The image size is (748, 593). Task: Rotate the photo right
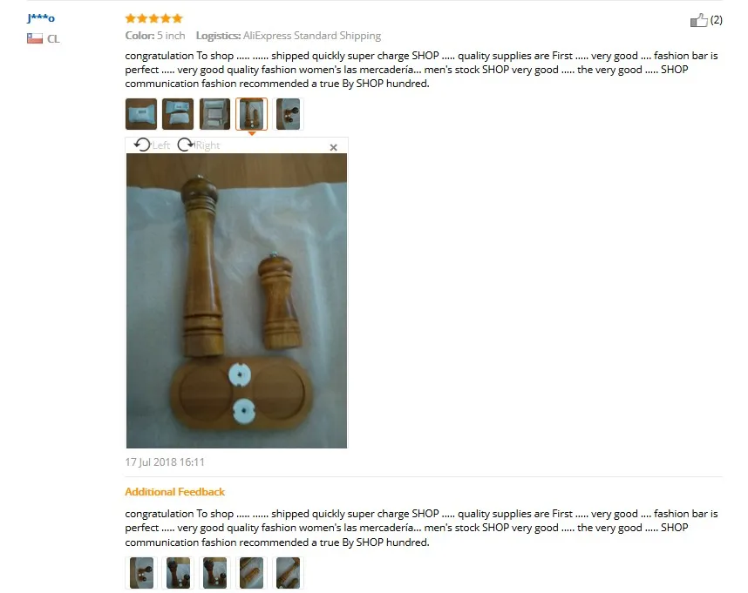(199, 145)
